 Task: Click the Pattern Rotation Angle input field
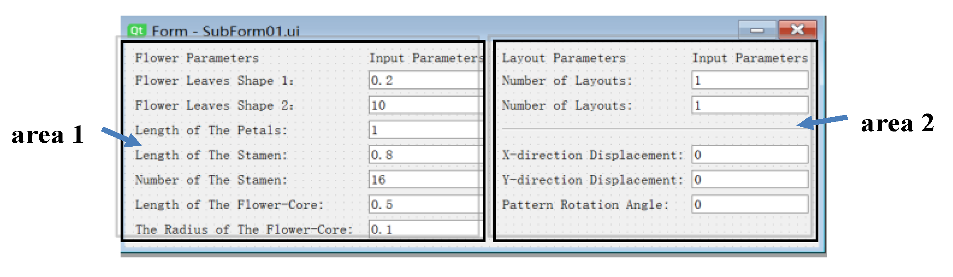pyautogui.click(x=750, y=205)
